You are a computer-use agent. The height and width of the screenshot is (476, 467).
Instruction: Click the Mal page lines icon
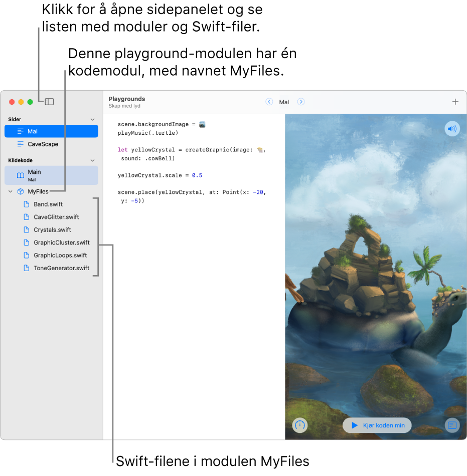point(21,131)
